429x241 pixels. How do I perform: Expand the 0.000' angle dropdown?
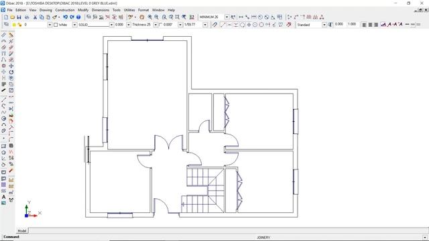coord(180,25)
